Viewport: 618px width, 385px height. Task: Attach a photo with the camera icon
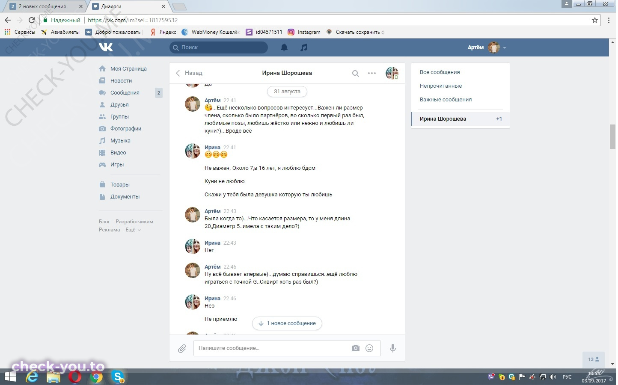pos(356,348)
